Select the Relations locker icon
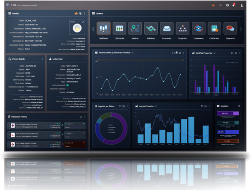Viewport: 252px width, 190px height. 151,29
